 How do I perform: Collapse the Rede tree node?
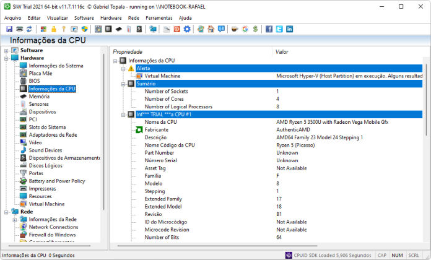click(x=6, y=212)
